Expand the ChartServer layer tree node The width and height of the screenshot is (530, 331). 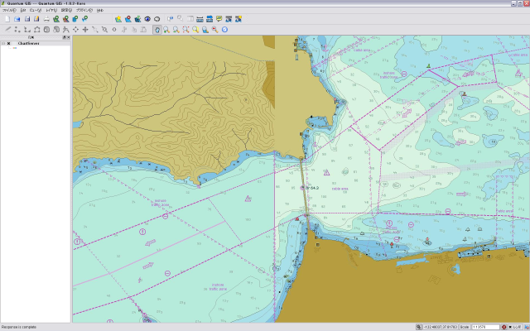(x=3, y=44)
